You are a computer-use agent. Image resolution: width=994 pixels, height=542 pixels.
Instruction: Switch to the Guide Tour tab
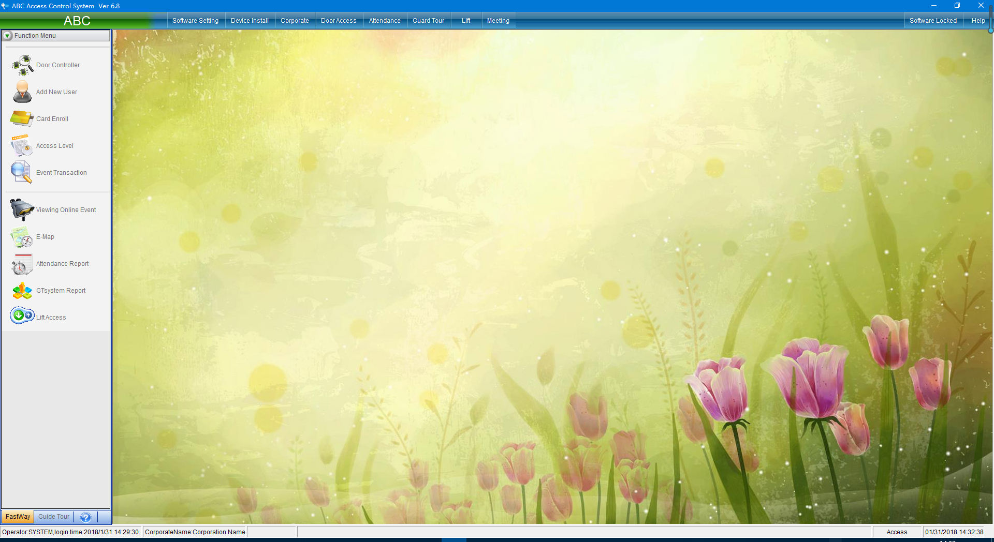tap(54, 517)
